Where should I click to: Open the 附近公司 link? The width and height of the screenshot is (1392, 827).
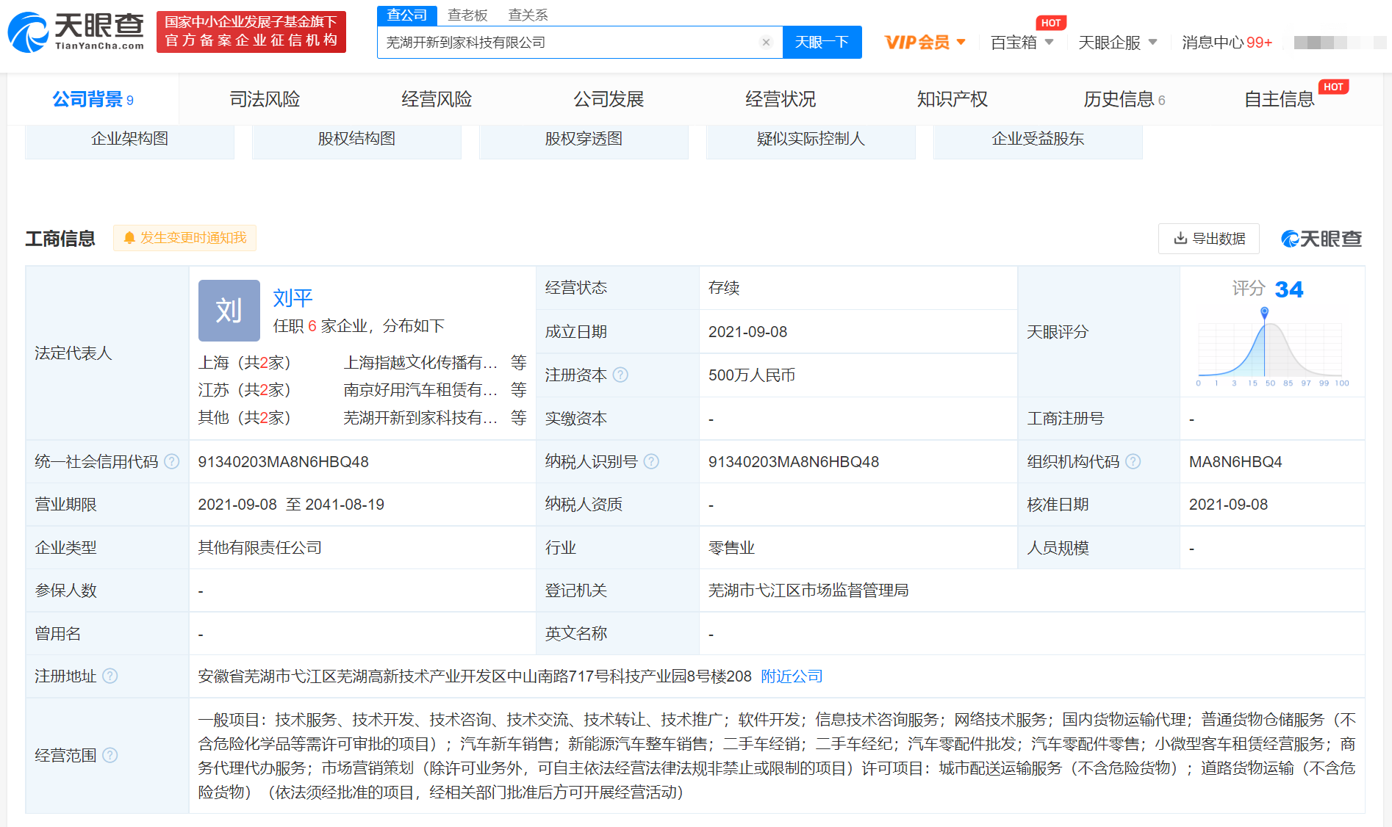(792, 676)
